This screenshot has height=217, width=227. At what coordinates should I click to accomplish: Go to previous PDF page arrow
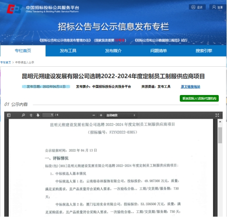31,115
